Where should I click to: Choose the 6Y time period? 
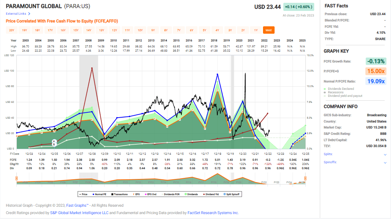191,30
